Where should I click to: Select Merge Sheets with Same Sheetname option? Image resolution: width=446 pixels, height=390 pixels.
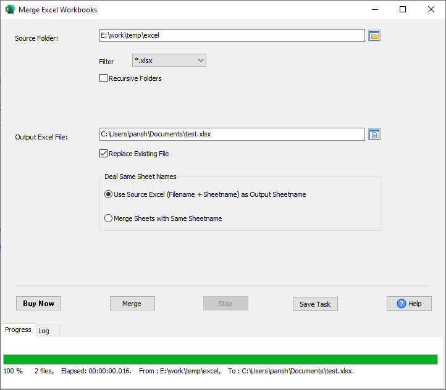click(x=109, y=218)
